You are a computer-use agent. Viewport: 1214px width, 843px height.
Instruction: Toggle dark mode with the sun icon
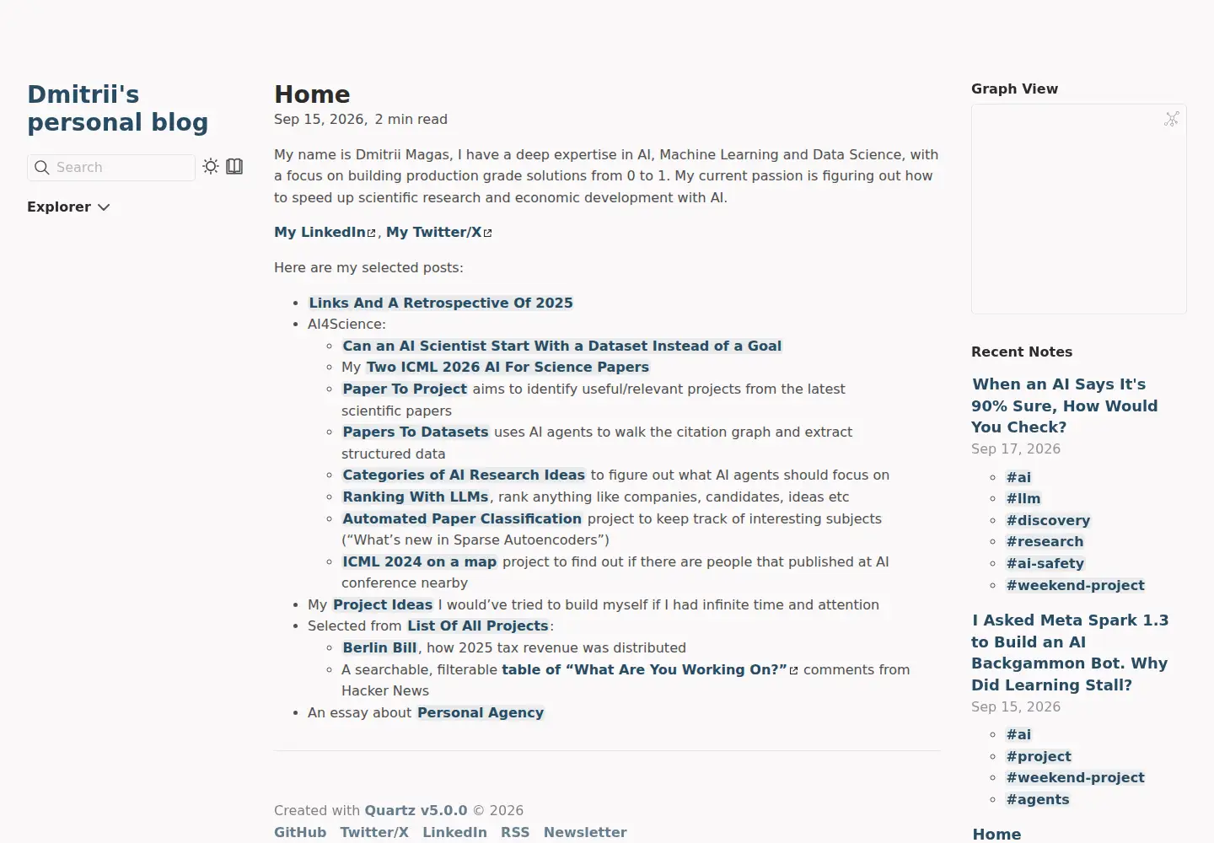[211, 166]
